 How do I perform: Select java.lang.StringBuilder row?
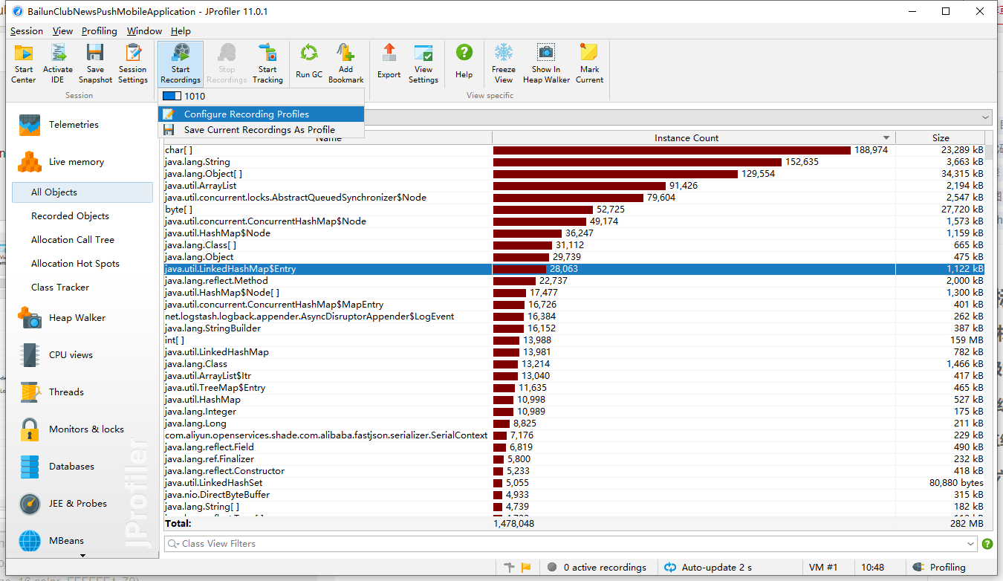point(574,328)
